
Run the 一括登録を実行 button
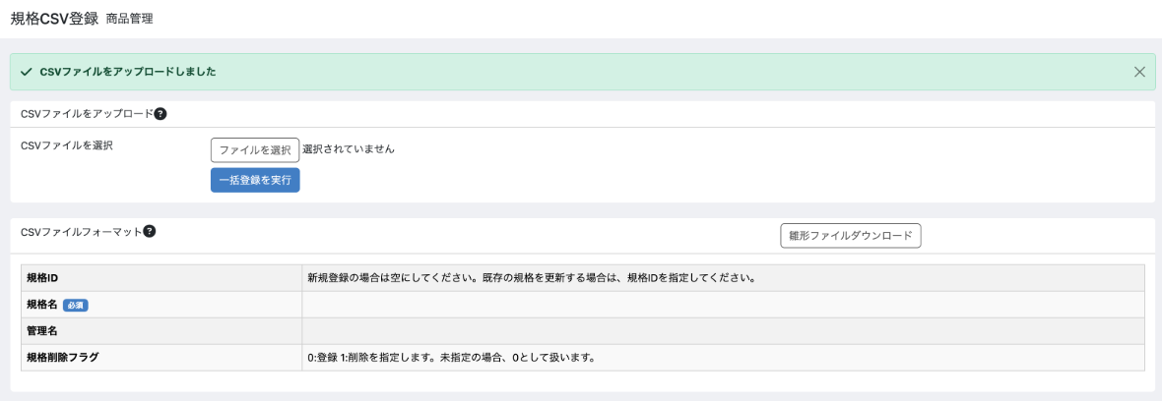(255, 180)
